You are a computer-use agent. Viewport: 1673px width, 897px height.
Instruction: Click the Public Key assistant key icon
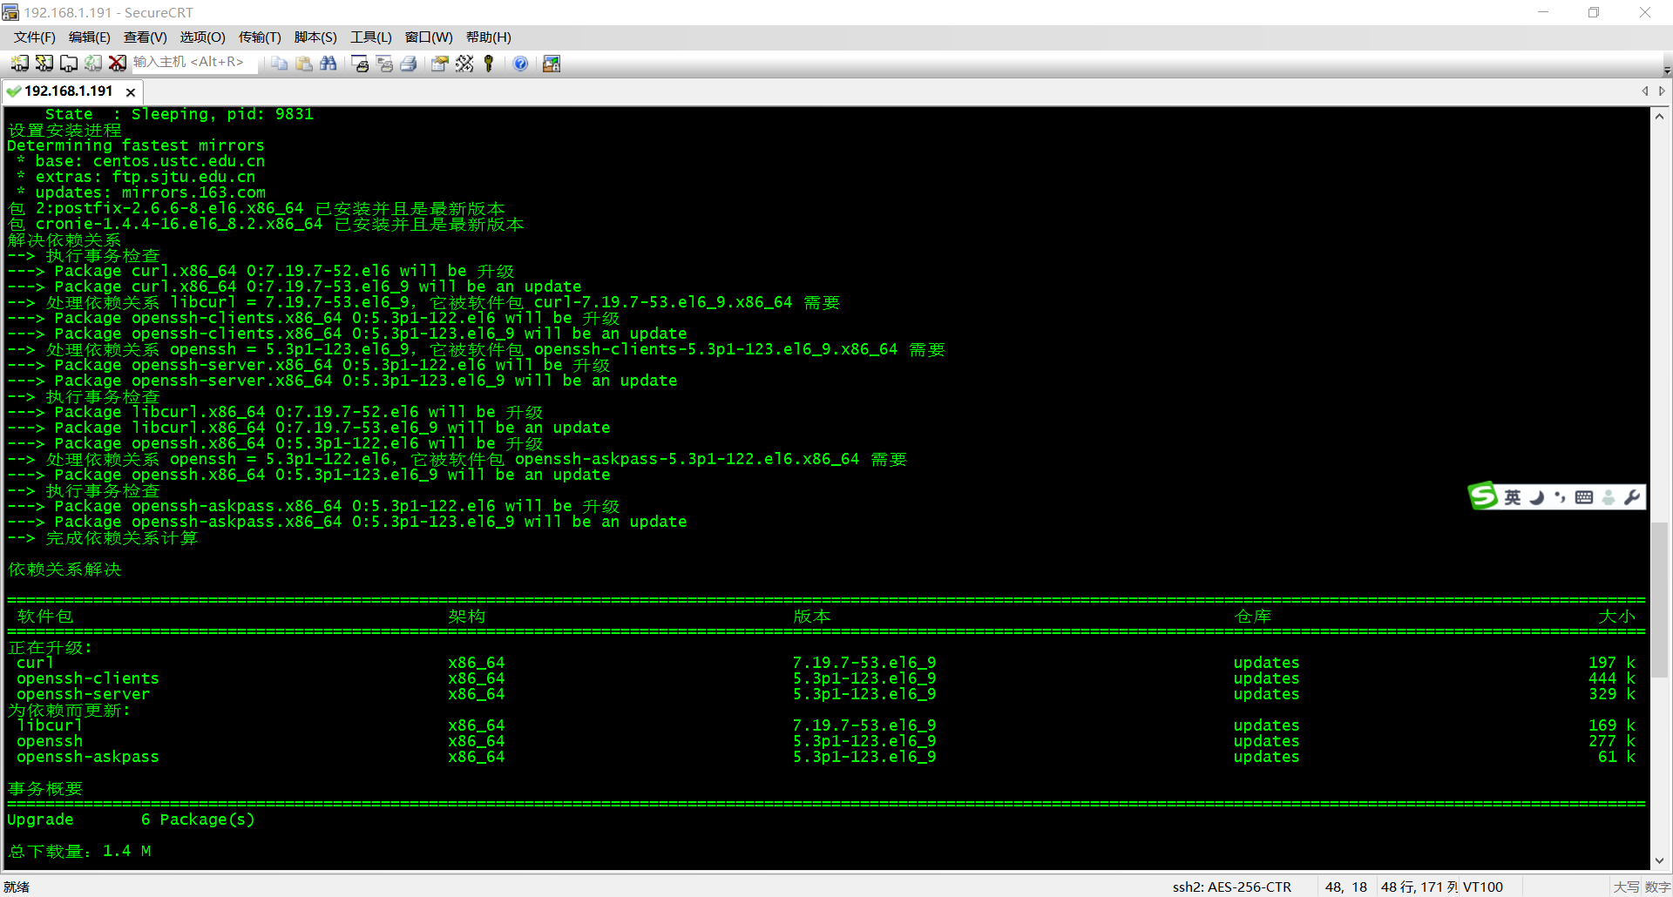489,64
